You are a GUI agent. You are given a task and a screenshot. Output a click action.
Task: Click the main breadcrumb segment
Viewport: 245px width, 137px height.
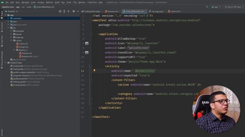[29, 7]
